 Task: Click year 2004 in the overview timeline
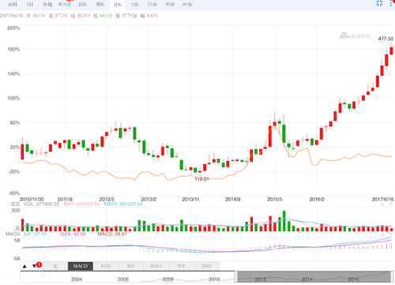77,279
